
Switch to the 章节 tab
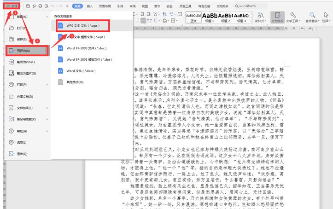[157, 6]
